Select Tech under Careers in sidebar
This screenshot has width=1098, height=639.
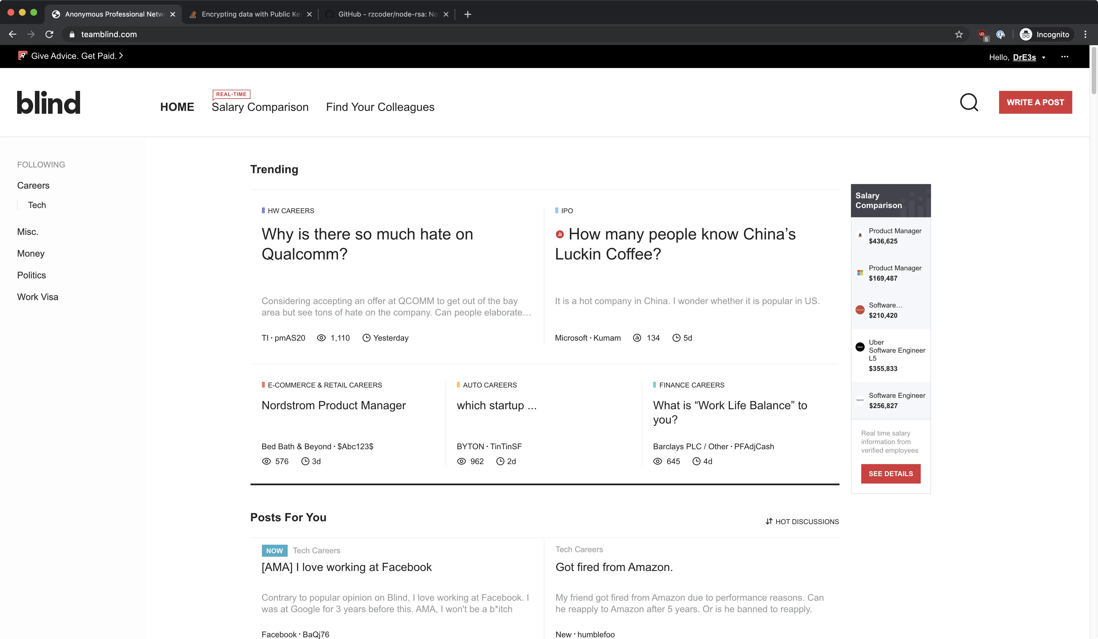(37, 205)
